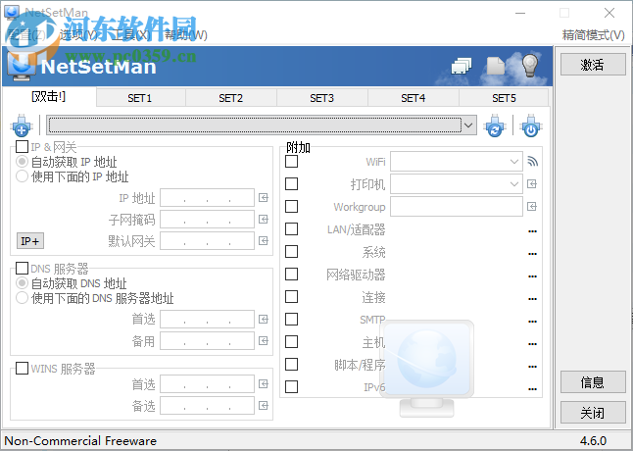Open 主机 settings ellipsis
Viewport: 633px width, 451px height.
tap(532, 344)
